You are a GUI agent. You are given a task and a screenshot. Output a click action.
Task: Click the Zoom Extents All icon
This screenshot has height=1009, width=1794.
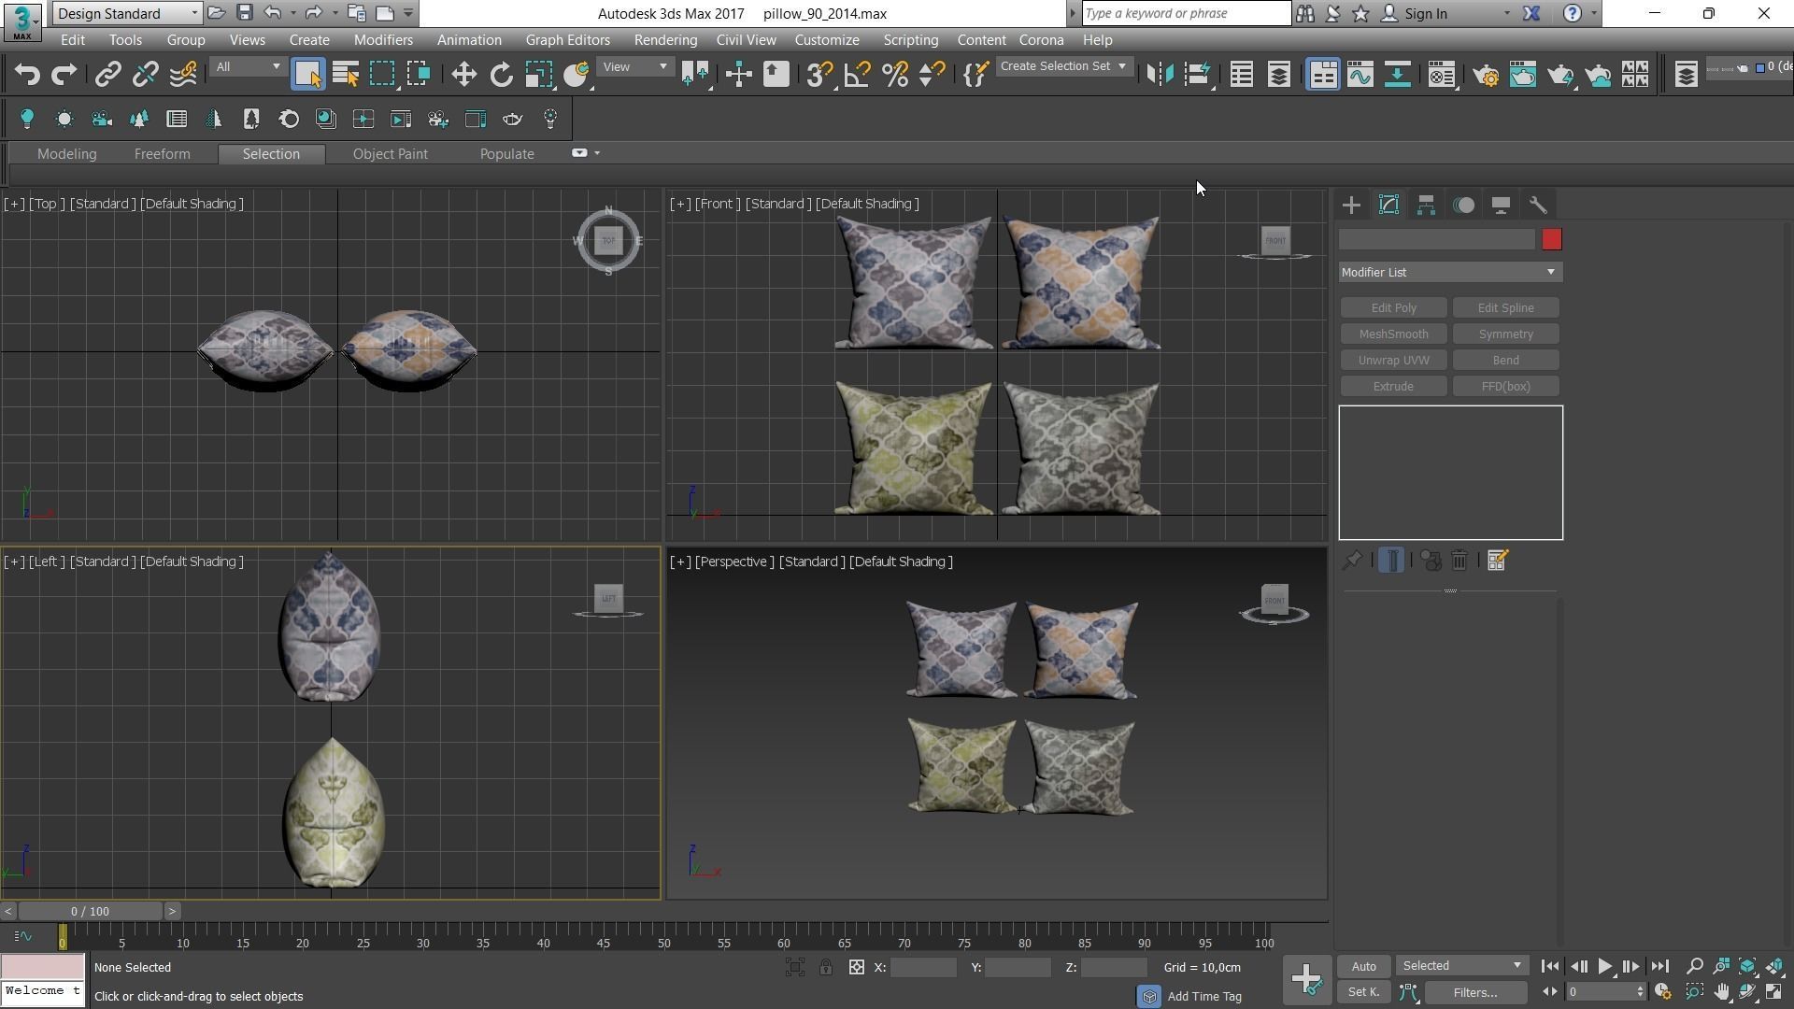coord(1773,966)
